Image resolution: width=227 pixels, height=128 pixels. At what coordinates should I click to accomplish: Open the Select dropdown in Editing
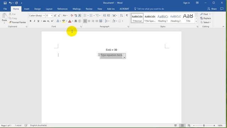coord(206,22)
